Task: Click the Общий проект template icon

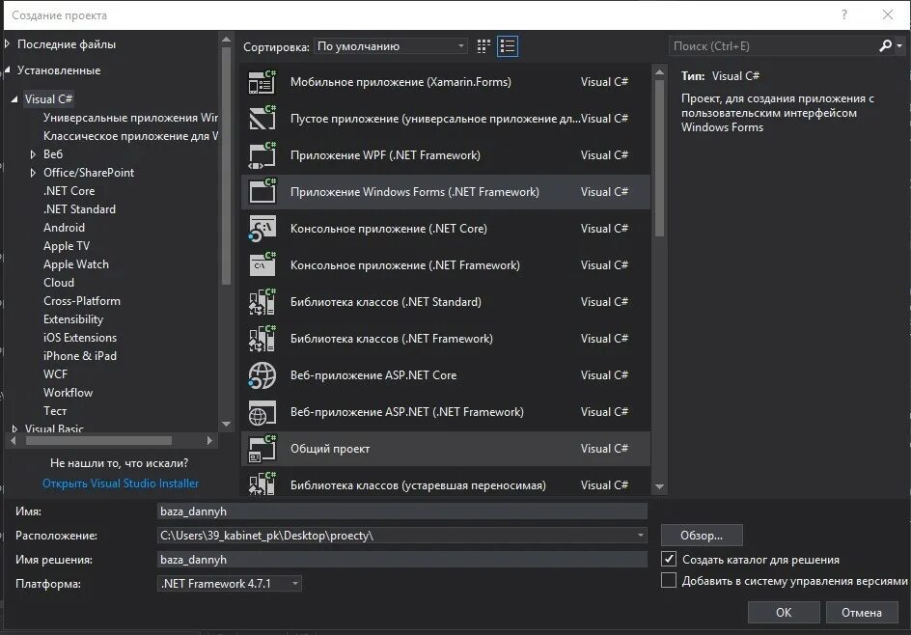Action: [262, 449]
